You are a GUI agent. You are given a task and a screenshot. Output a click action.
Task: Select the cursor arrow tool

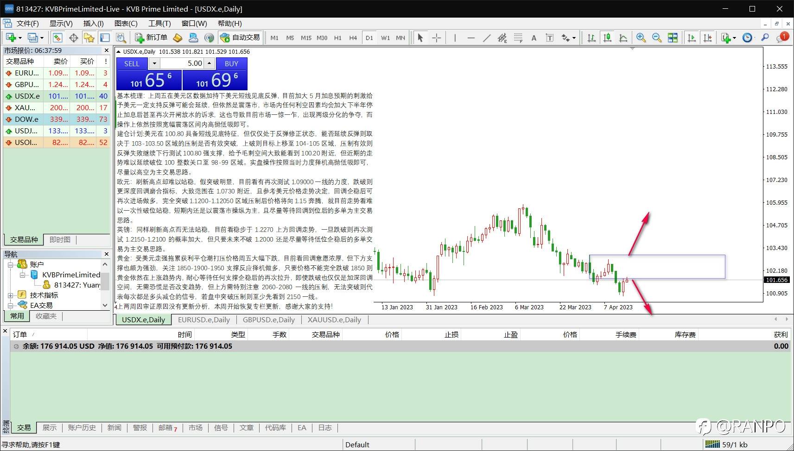click(x=420, y=38)
